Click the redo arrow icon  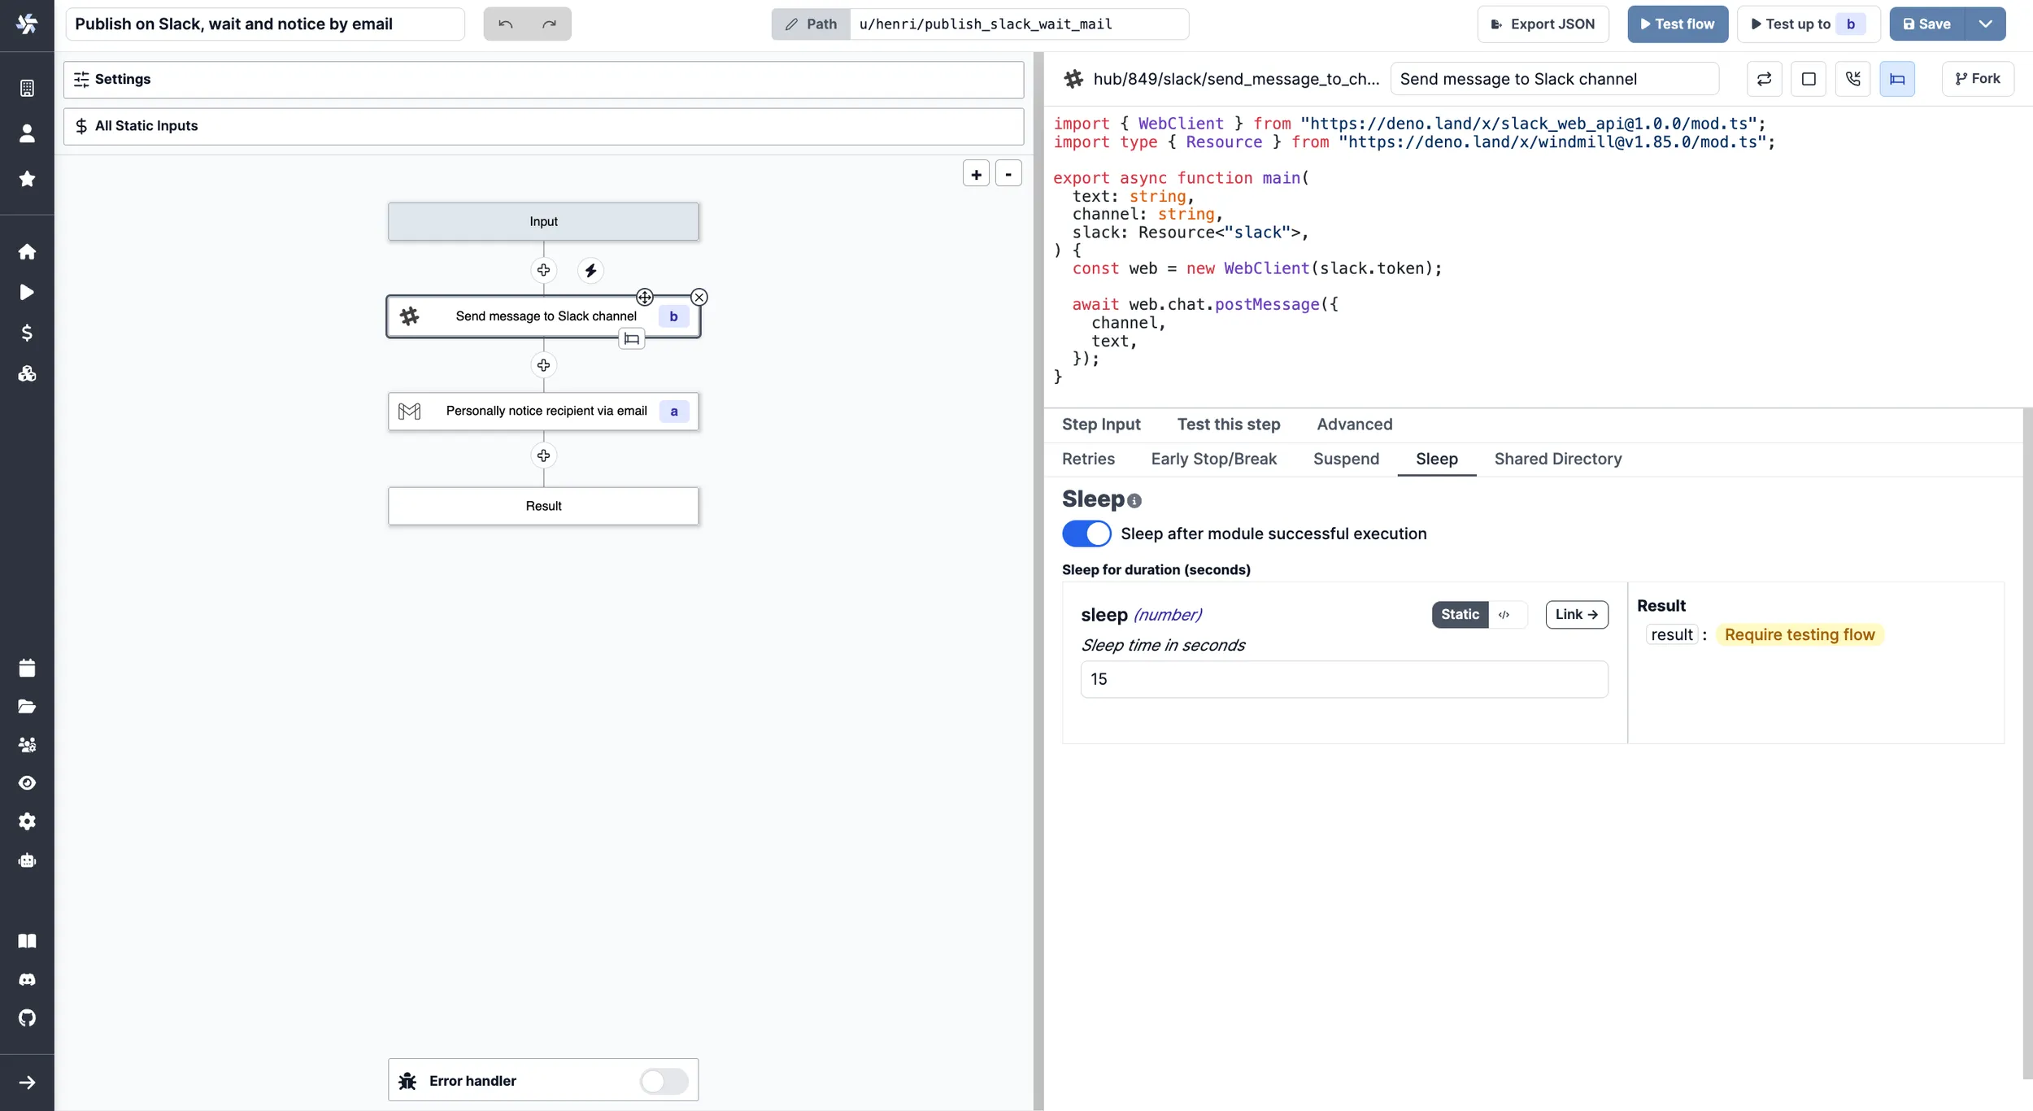click(550, 24)
